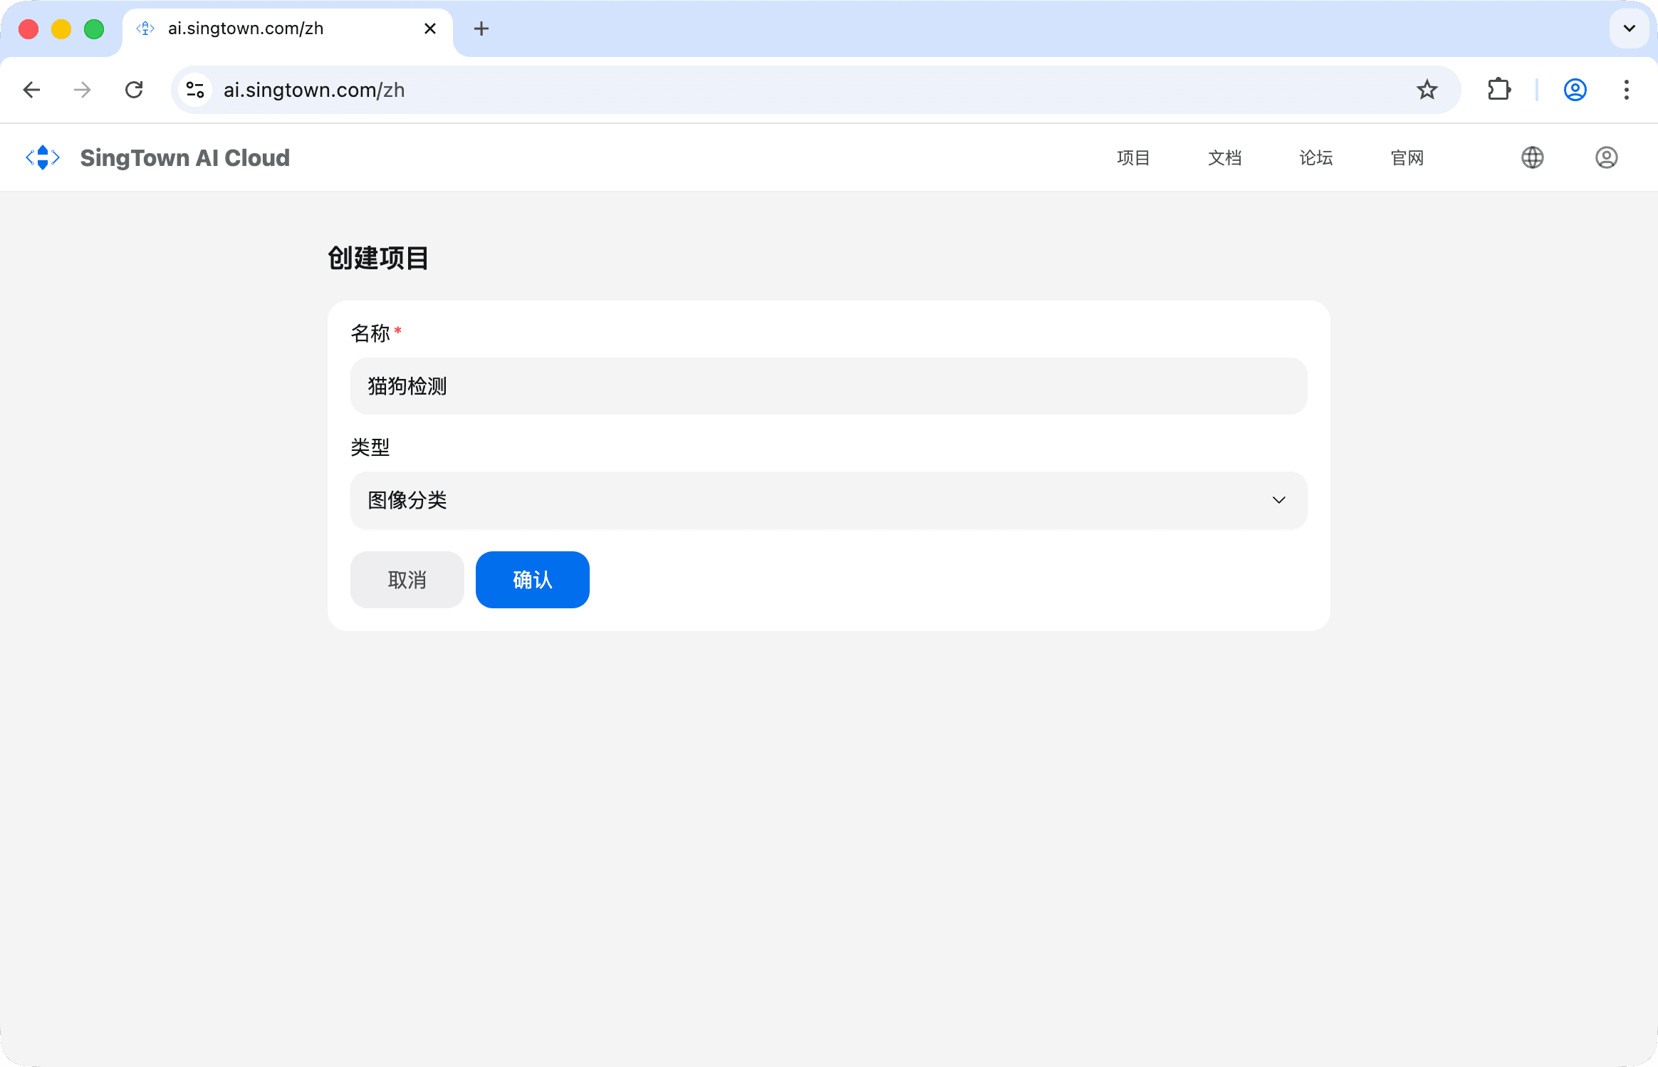Open the 文档 navigation item

1224,157
